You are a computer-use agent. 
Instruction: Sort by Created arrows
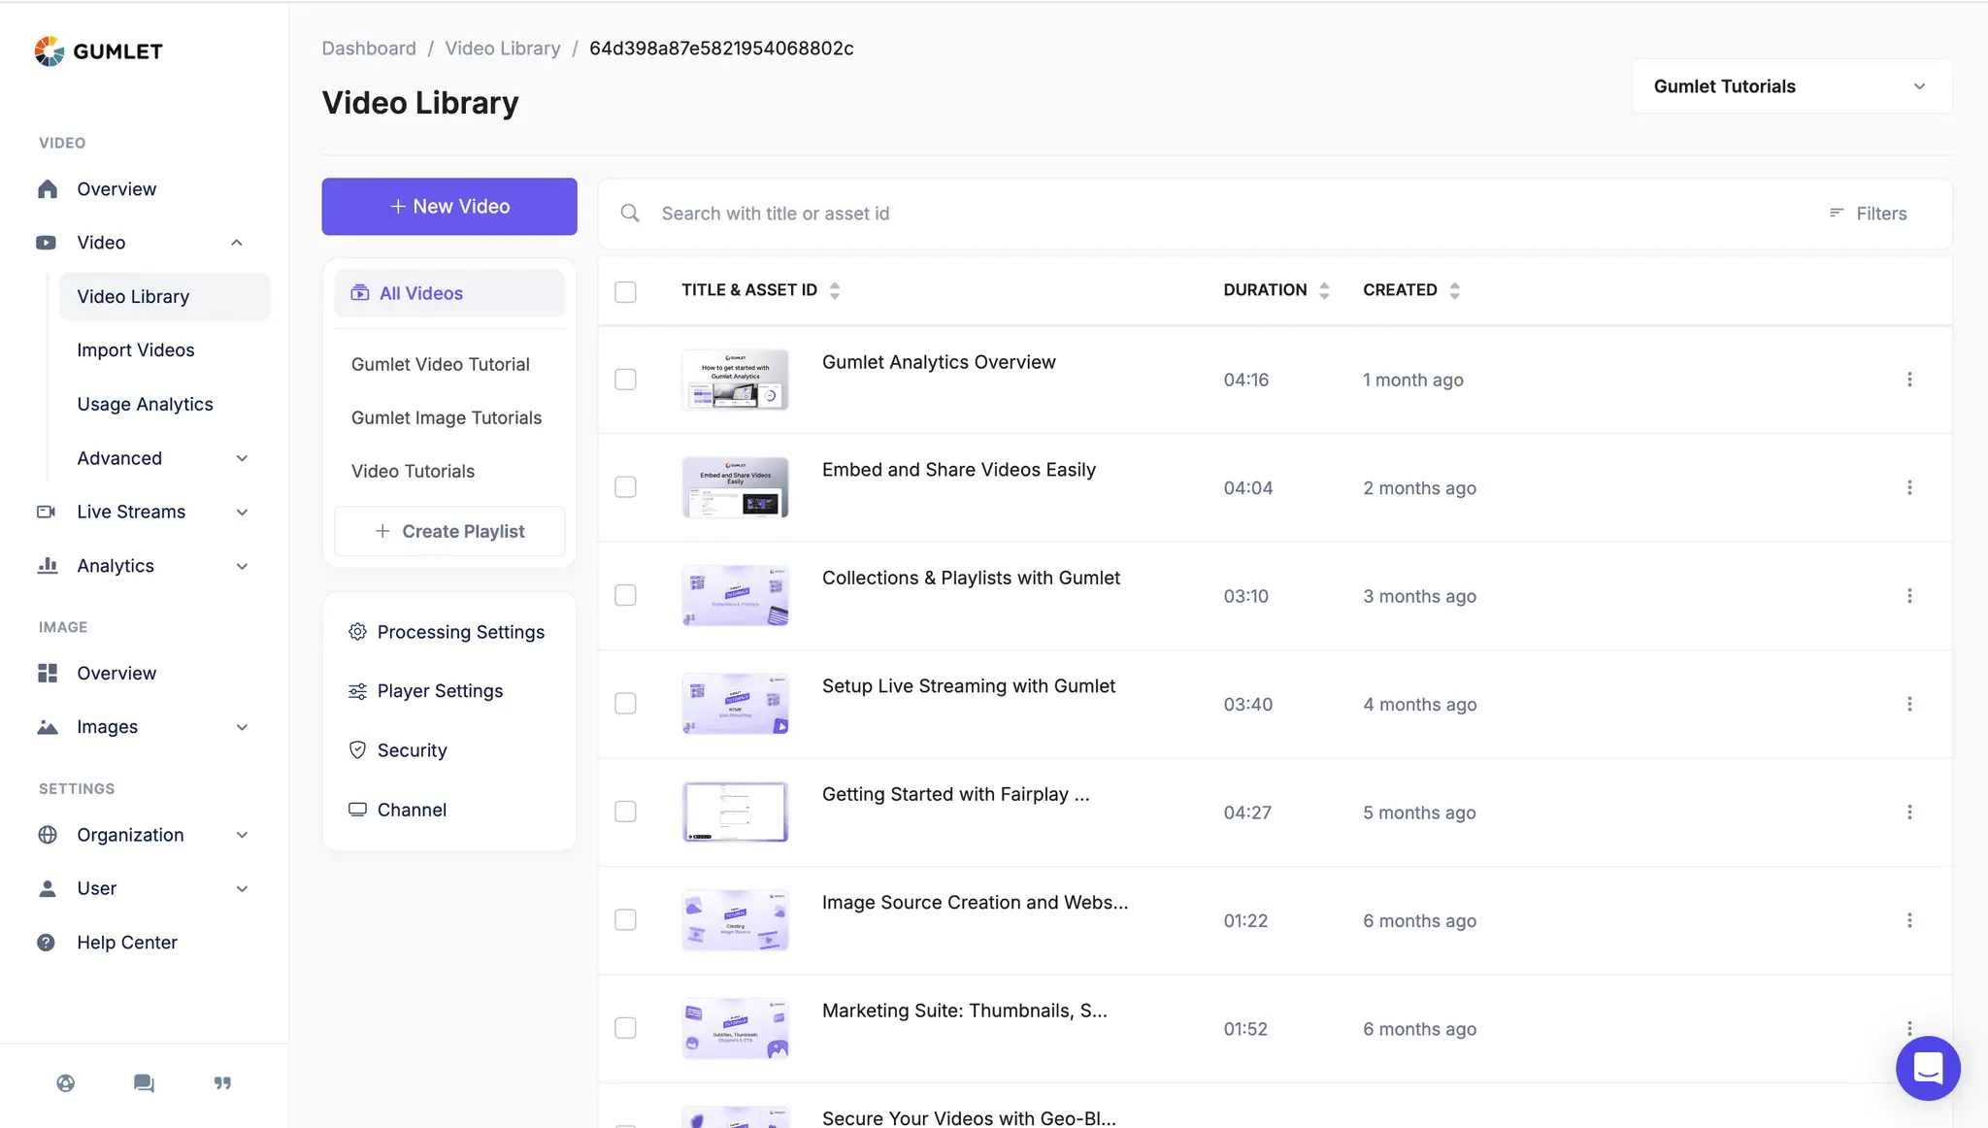coord(1454,290)
